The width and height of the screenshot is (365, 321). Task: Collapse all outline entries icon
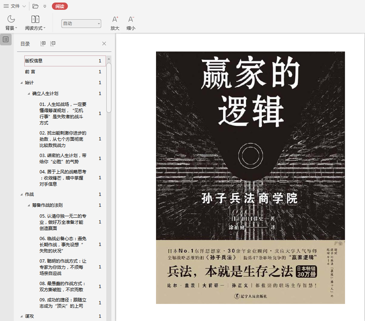pos(53,44)
